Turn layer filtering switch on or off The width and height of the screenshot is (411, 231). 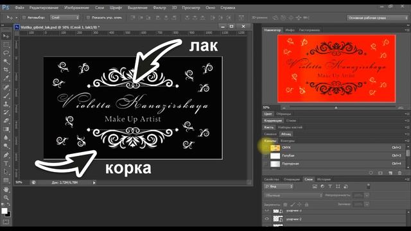(x=368, y=186)
